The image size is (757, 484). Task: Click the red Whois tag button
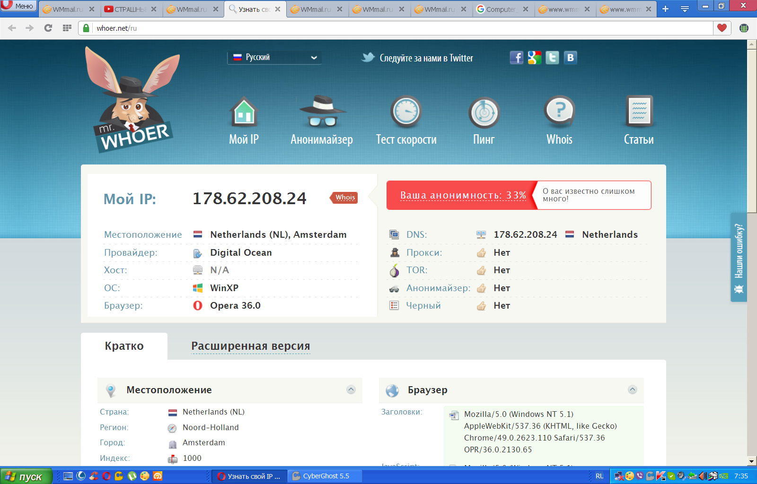(x=344, y=198)
